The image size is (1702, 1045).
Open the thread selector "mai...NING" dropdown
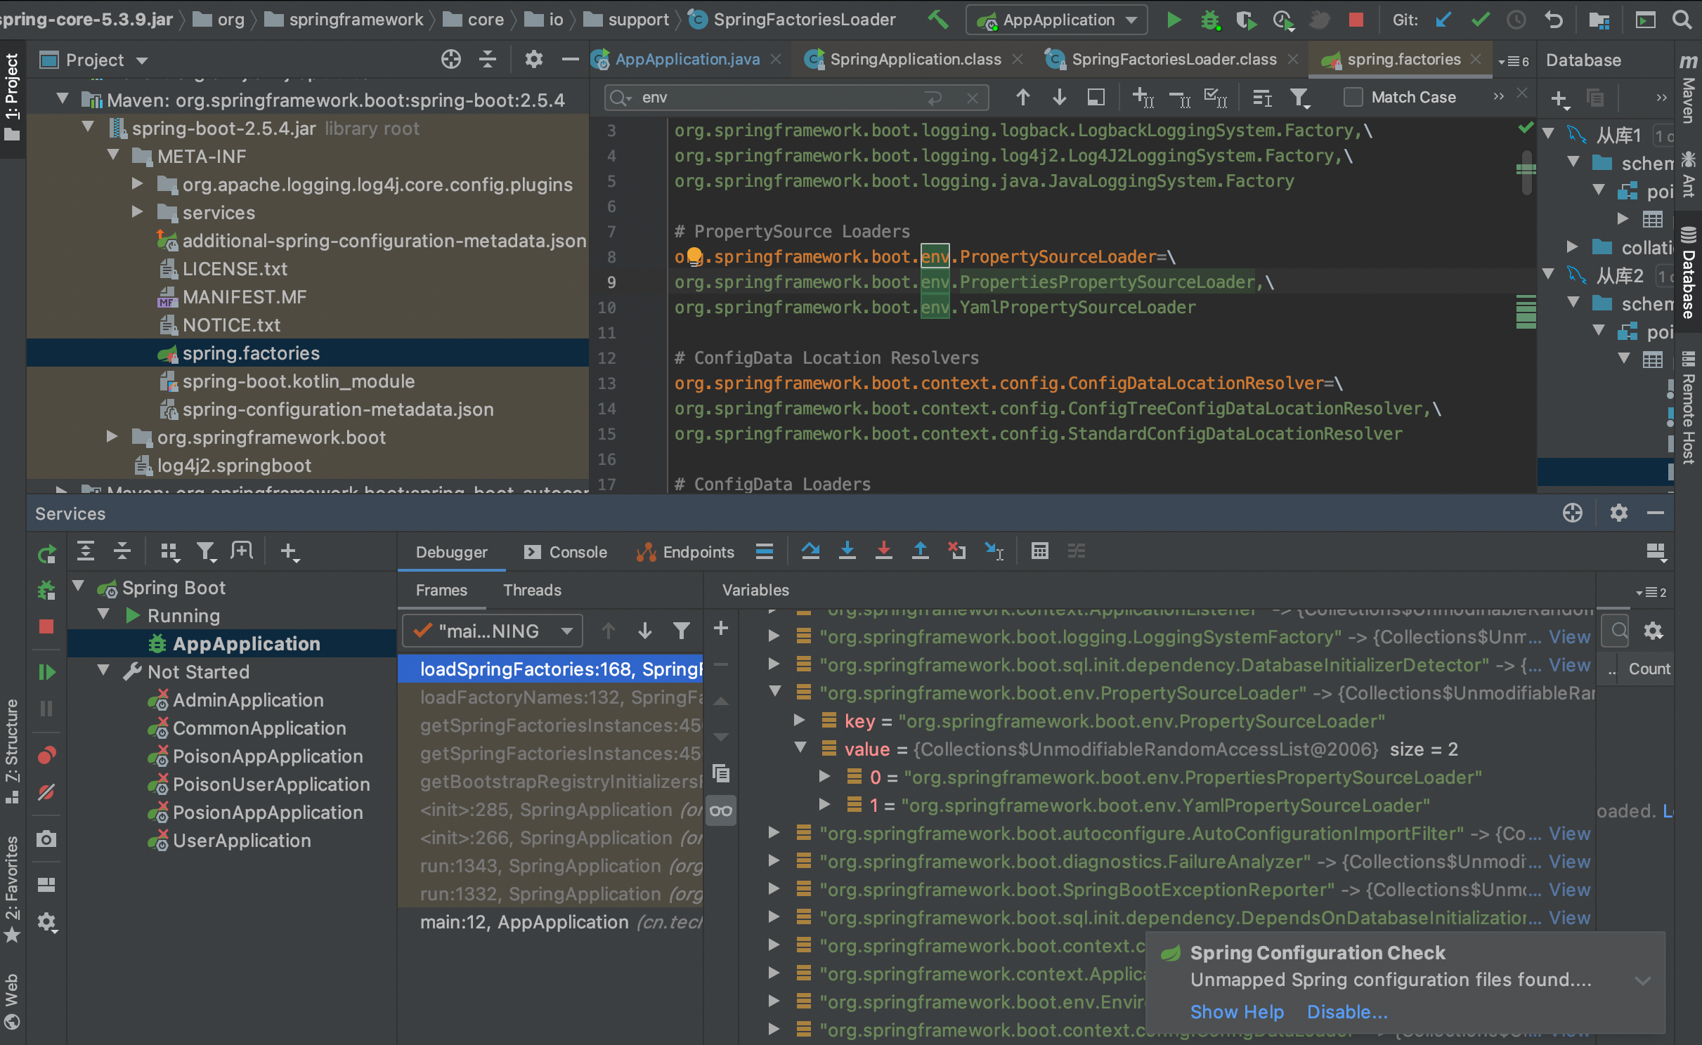pyautogui.click(x=492, y=631)
